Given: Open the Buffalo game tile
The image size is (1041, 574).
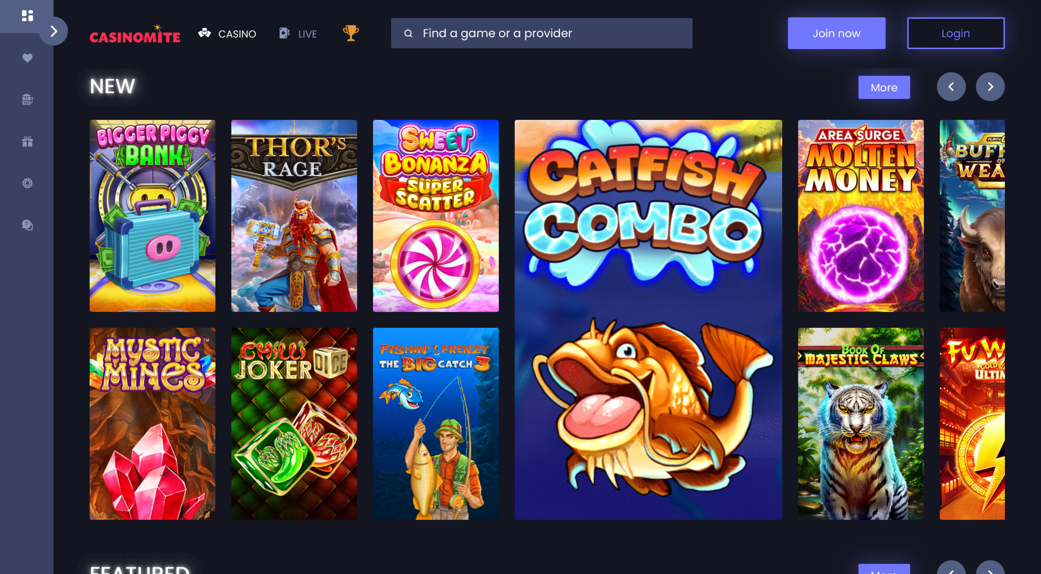Looking at the screenshot, I should click(972, 216).
